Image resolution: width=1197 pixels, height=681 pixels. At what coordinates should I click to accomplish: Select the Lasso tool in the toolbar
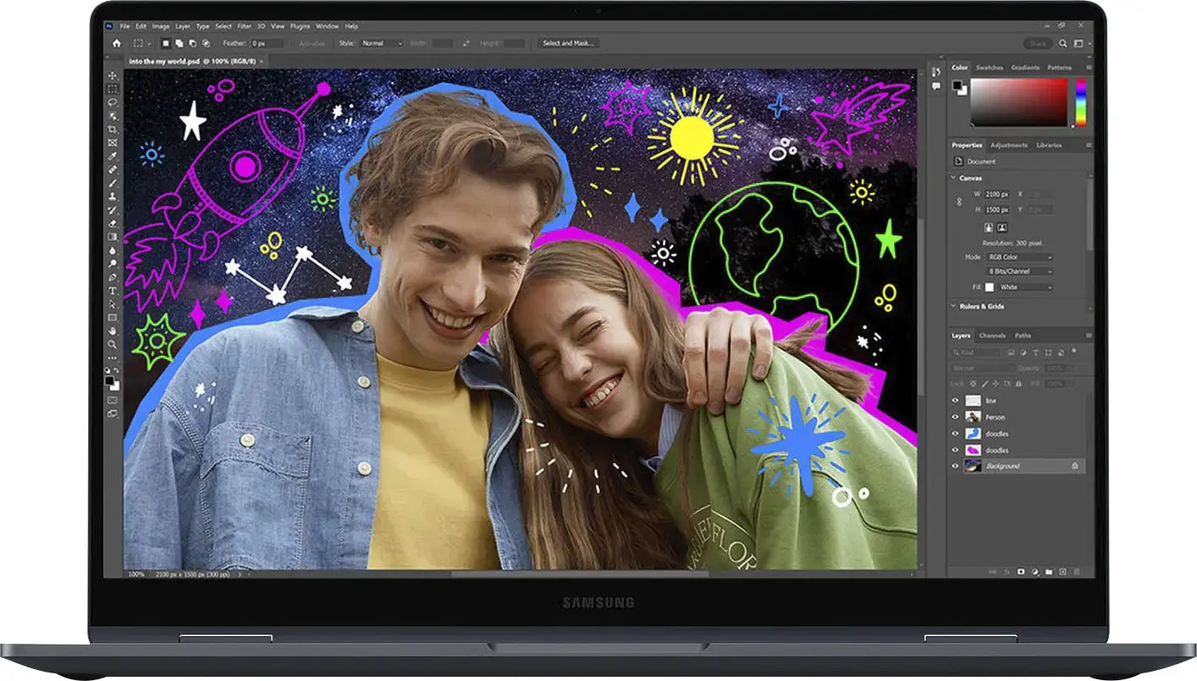point(113,103)
